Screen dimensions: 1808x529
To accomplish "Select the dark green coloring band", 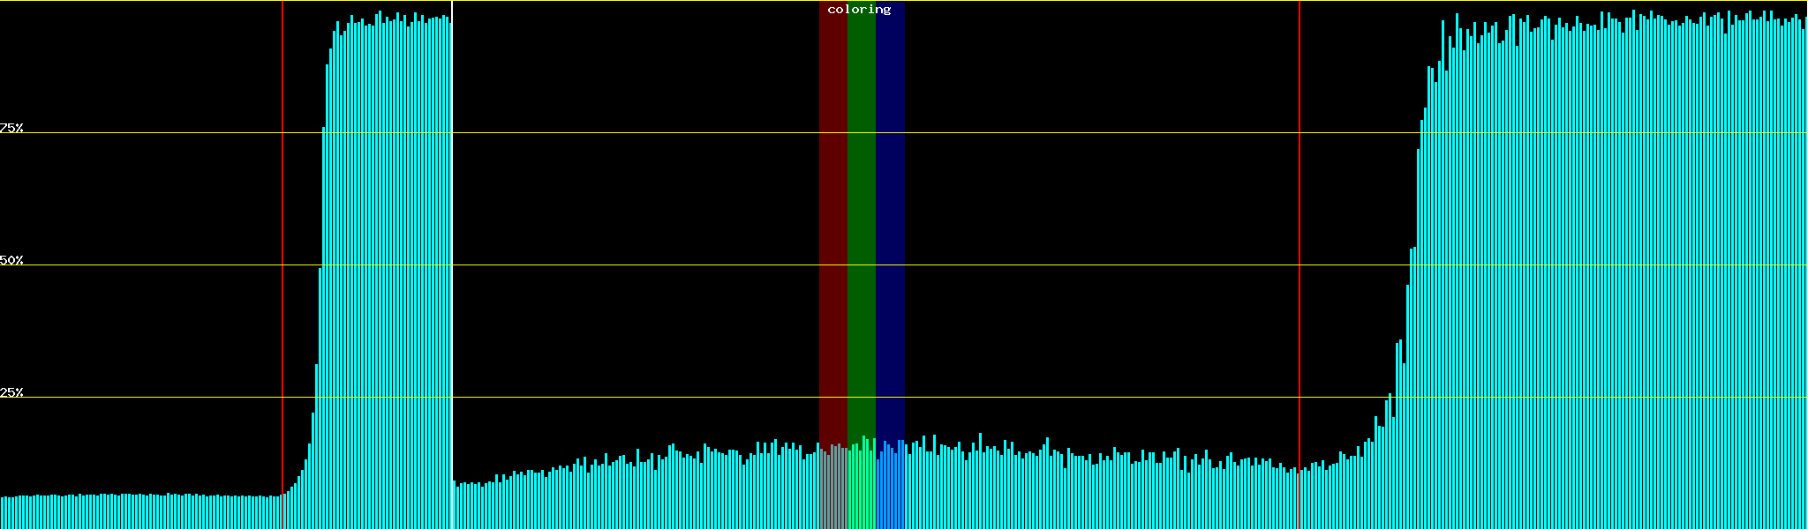I will (861, 220).
